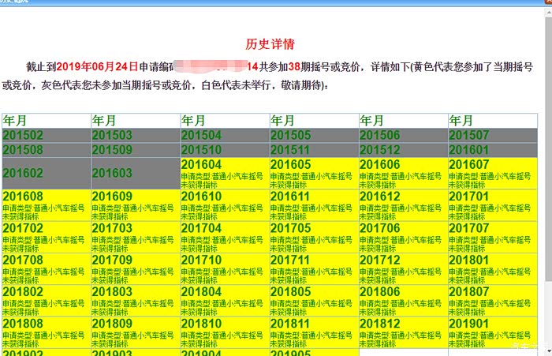Select the 201809 entry

[x=136, y=332]
